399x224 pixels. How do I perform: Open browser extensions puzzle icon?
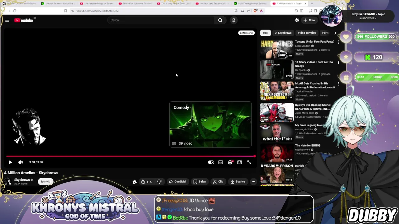296,11
